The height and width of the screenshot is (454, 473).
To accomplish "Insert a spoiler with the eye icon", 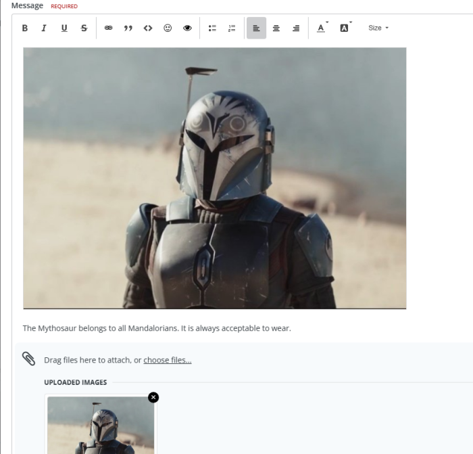I will (x=187, y=28).
